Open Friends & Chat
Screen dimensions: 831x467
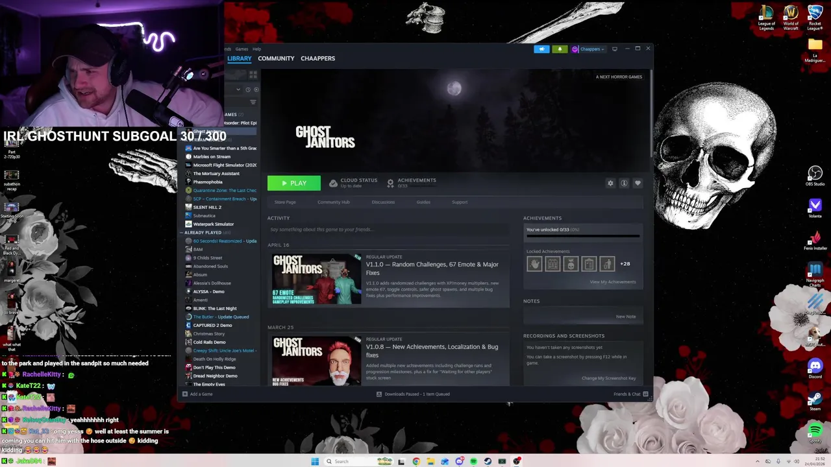click(630, 394)
